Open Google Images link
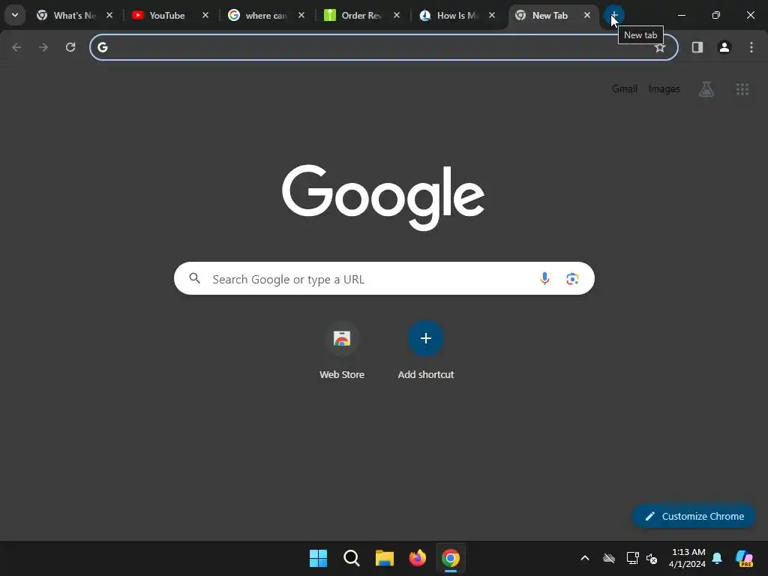Viewport: 768px width, 576px height. coord(664,88)
